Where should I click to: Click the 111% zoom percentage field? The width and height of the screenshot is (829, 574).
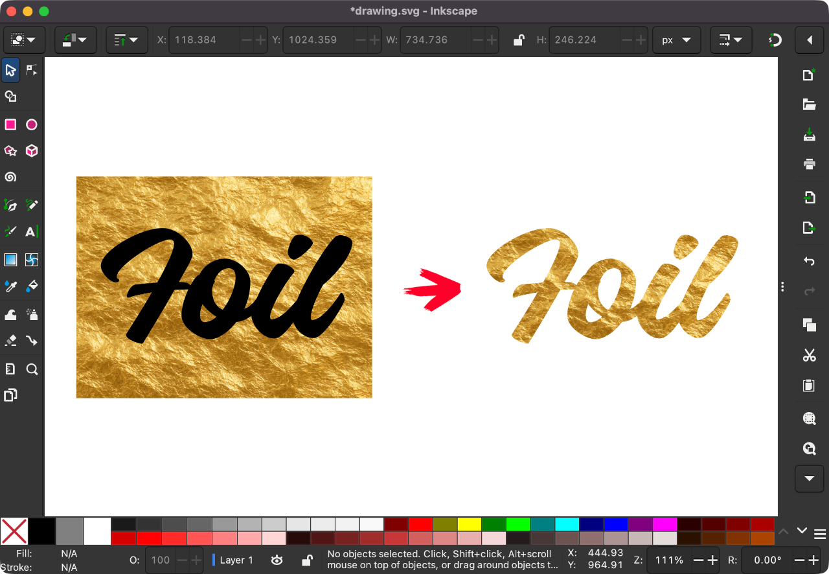click(x=669, y=560)
